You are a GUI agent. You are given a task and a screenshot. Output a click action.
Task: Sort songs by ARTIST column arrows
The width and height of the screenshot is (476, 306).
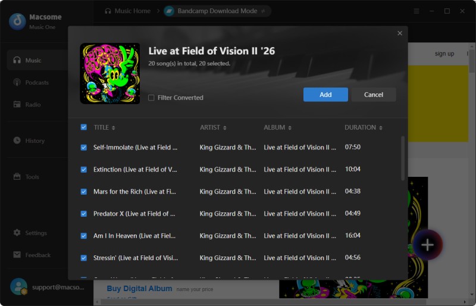pyautogui.click(x=225, y=127)
